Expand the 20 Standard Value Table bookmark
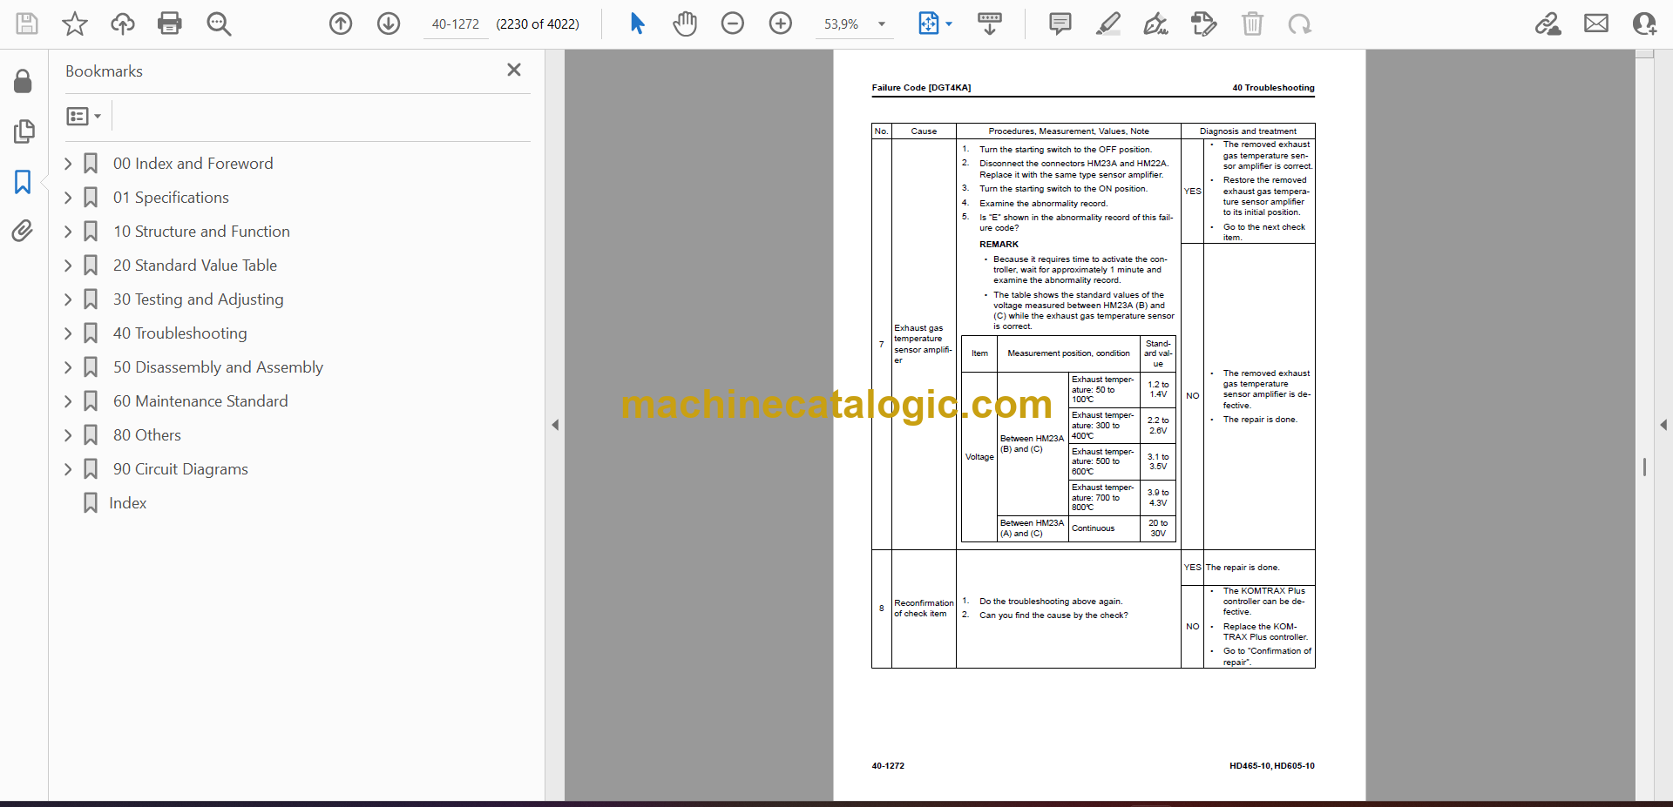Screen dimensions: 1673x807 (x=68, y=265)
